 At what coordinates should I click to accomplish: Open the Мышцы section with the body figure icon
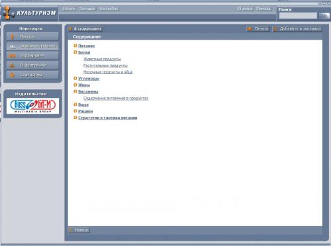(x=32, y=36)
